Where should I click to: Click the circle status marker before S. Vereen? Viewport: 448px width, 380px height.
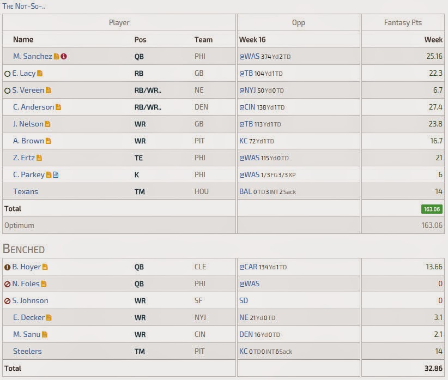8,91
